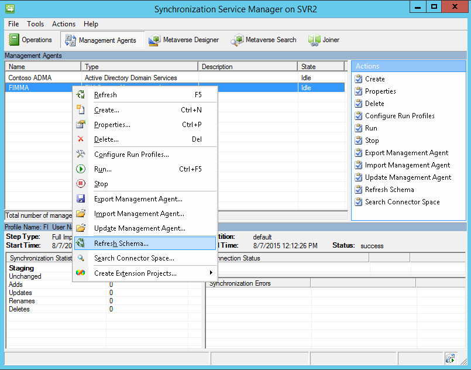Click the Idle state of Contoso ADMA

tap(306, 77)
